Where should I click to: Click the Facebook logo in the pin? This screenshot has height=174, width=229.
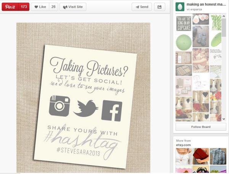click(x=111, y=111)
